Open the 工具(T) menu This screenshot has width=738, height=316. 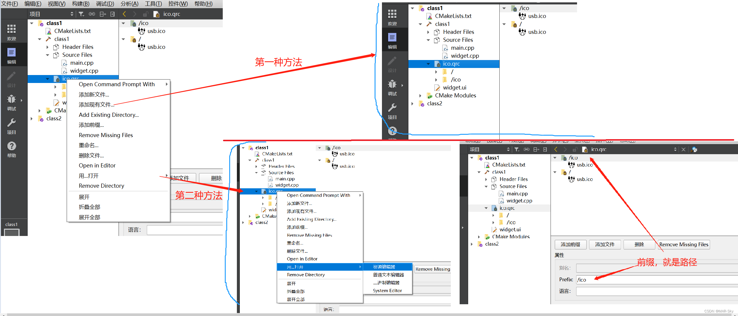[x=153, y=4]
